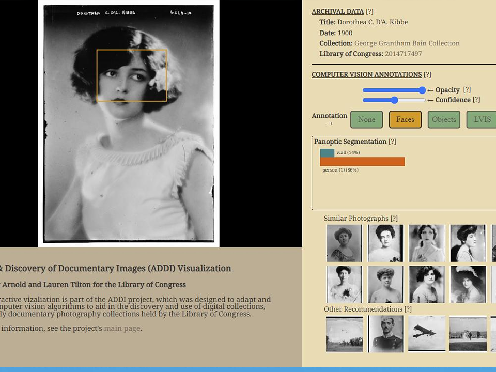
Task: Click the title text Dorothea C. D'A. Kibbe
Action: [x=373, y=22]
